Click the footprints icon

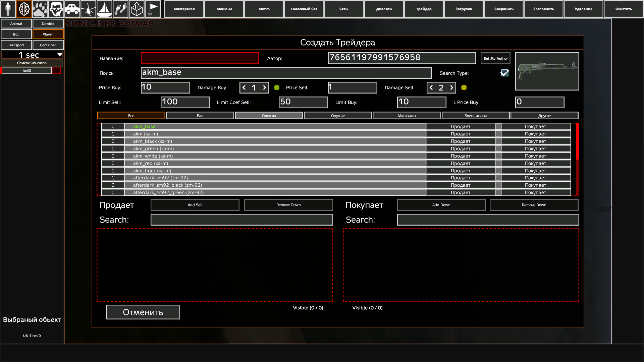[120, 9]
